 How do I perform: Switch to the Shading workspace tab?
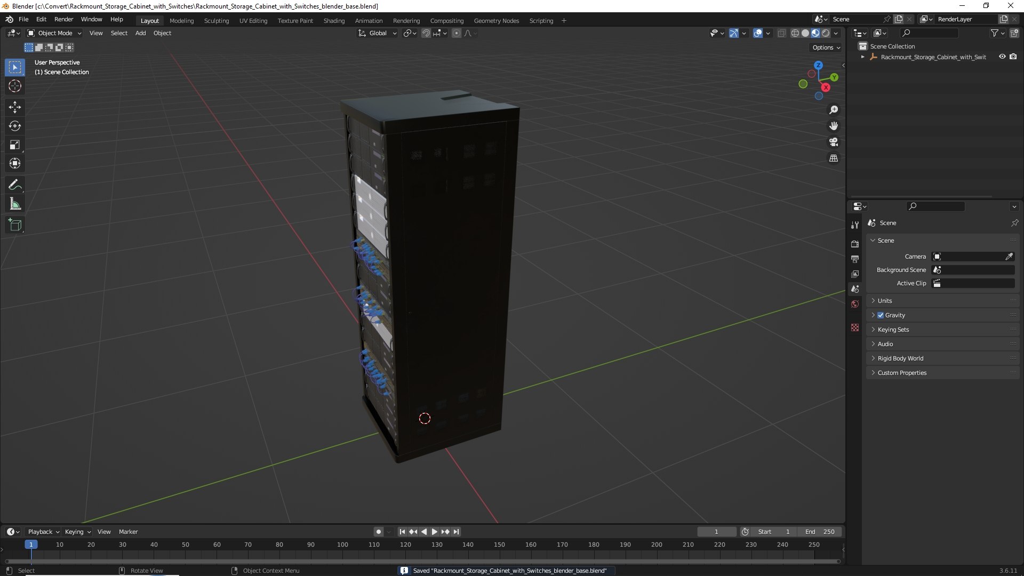(x=334, y=21)
